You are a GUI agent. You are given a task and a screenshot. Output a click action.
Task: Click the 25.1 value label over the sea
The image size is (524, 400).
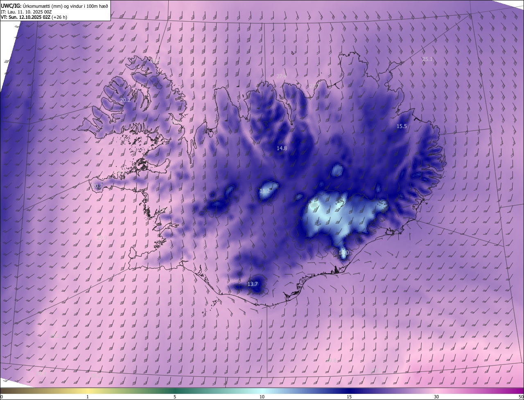click(x=427, y=59)
